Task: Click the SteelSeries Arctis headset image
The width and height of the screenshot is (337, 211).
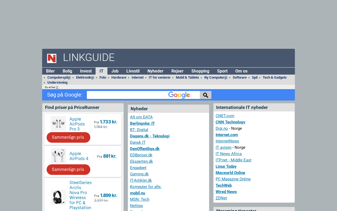Action: pos(58,197)
